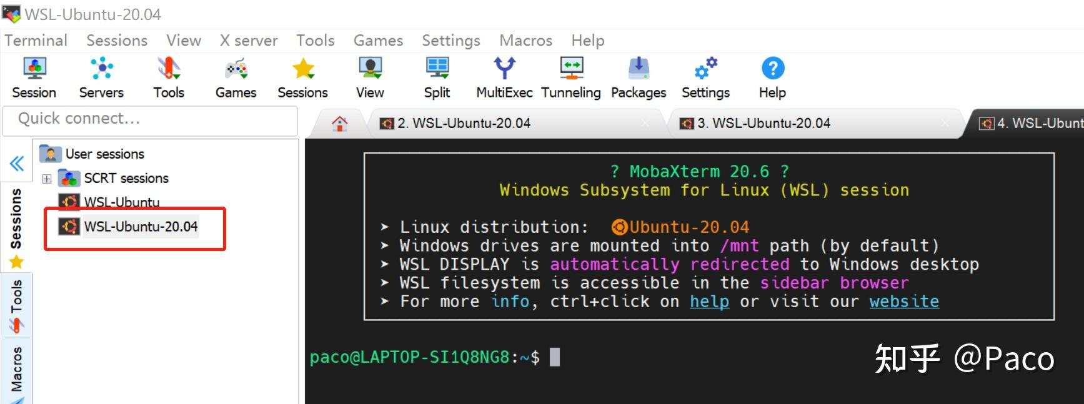
Task: Activate the MultiExec toolbar icon
Action: 504,67
